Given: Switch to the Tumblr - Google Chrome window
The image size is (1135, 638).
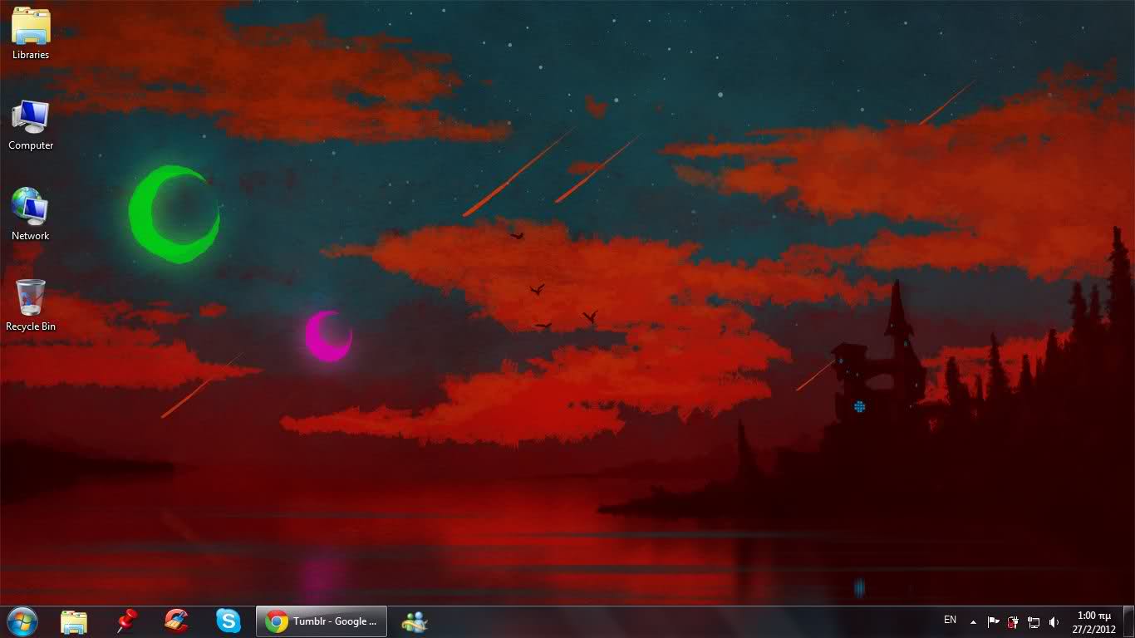Looking at the screenshot, I should tap(322, 621).
